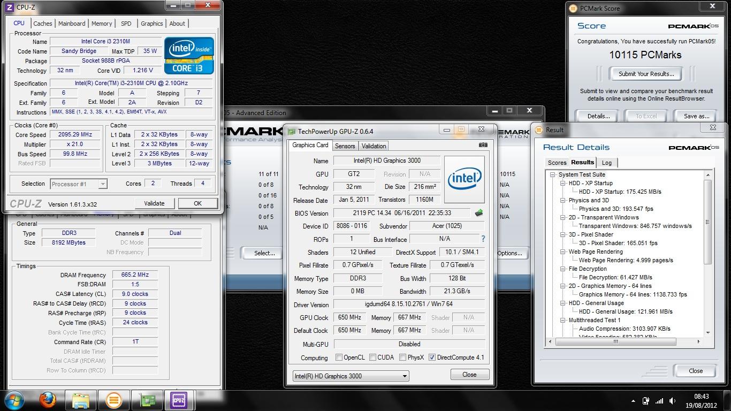Enable the OpenCL checkbox in GPU-Z
731x411 pixels.
tap(339, 357)
